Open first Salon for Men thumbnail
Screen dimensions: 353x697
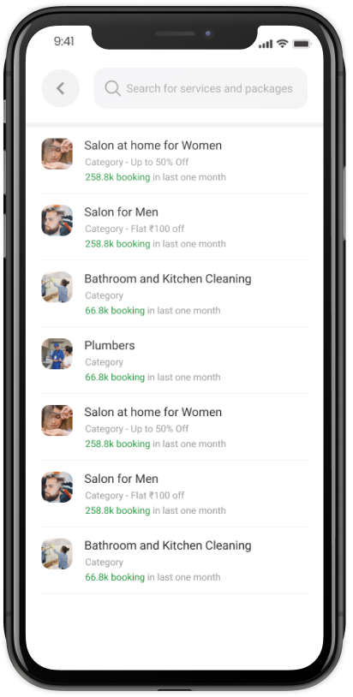pyautogui.click(x=57, y=220)
